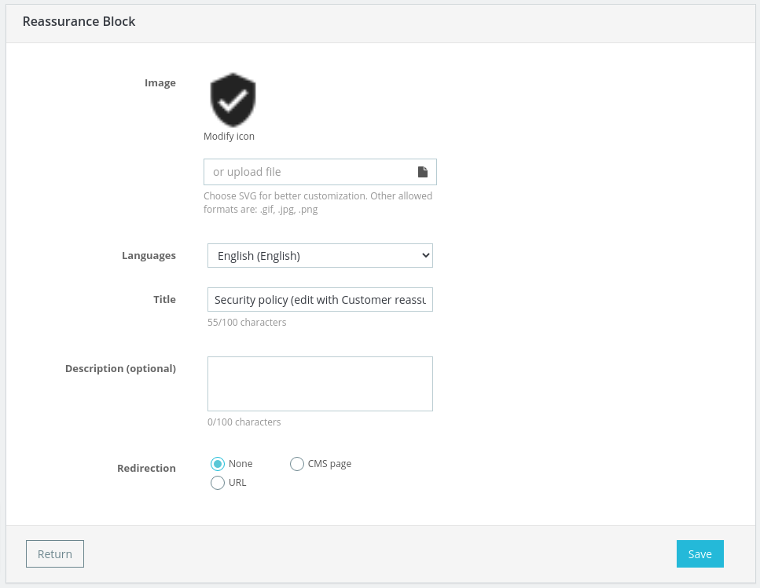Click the Reassurance Block header title
Image resolution: width=760 pixels, height=588 pixels.
click(79, 22)
